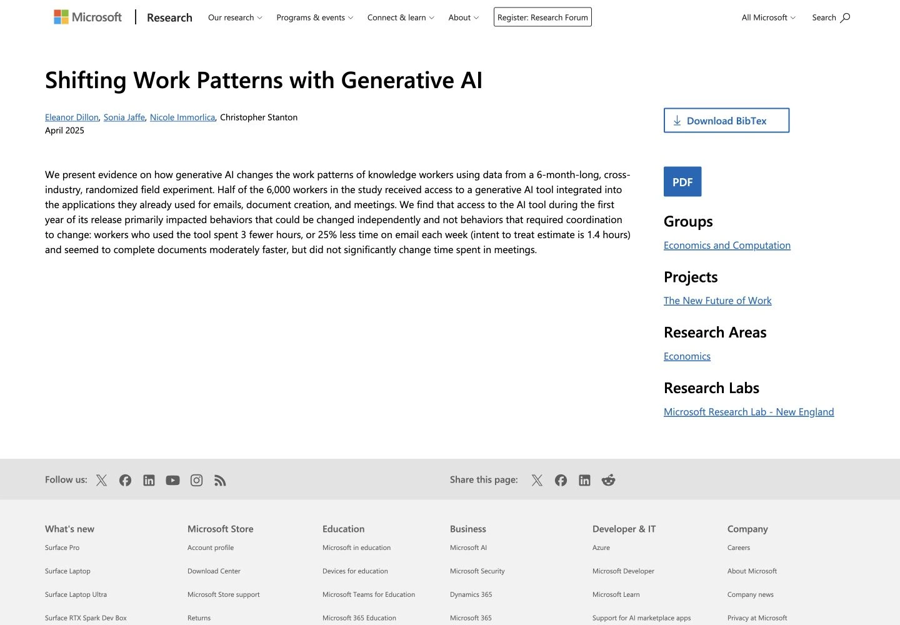Share this page on X
900x625 pixels.
click(x=537, y=480)
